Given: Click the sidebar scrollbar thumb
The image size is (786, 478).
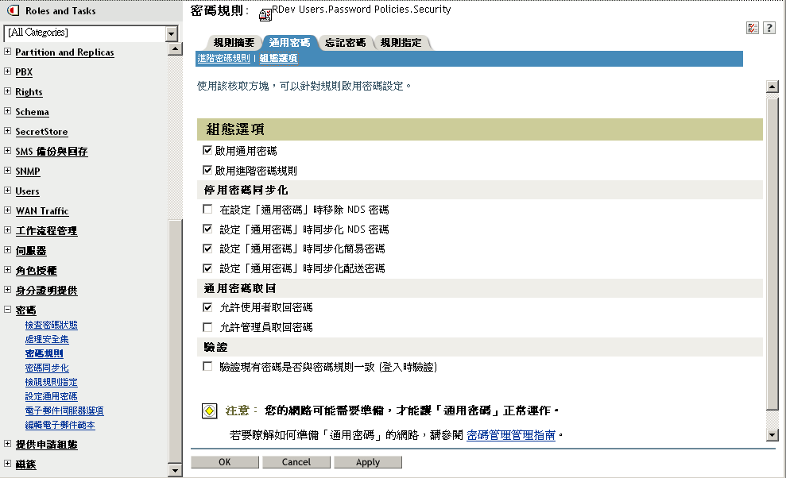Looking at the screenshot, I should (175, 341).
